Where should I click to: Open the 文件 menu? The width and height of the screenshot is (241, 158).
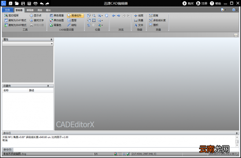pos(8,10)
